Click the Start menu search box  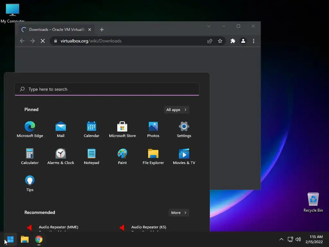click(107, 89)
